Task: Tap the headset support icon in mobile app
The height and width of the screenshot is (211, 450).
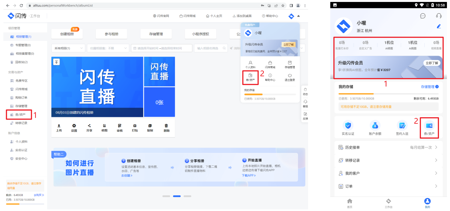Action: click(x=439, y=16)
